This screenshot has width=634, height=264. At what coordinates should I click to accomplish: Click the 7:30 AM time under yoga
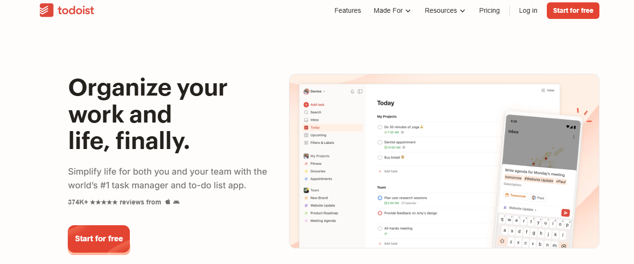391,132
